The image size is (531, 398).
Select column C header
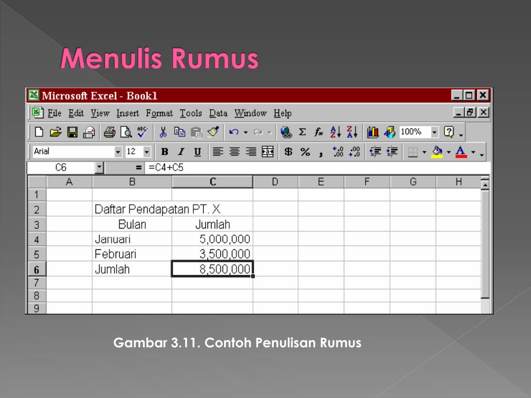tap(212, 182)
